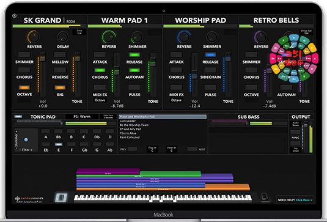Select the highlighted Piano and Worshipful Pad entry
This screenshot has width=327, height=222.
(x=163, y=117)
